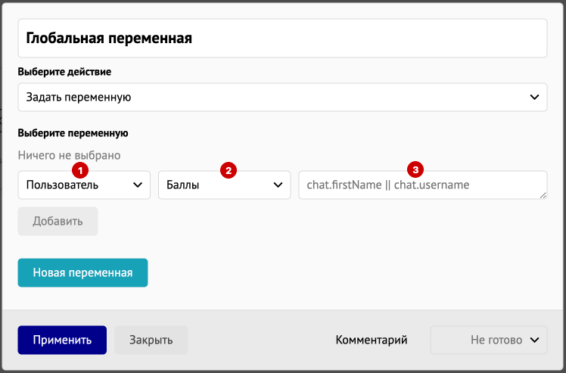The image size is (566, 373).
Task: Click the Глобальная переменная title field
Action: (x=283, y=39)
